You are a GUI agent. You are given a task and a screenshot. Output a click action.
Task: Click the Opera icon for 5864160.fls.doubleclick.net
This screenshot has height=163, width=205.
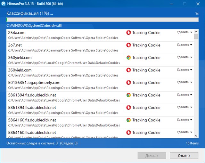click(x=128, y=133)
